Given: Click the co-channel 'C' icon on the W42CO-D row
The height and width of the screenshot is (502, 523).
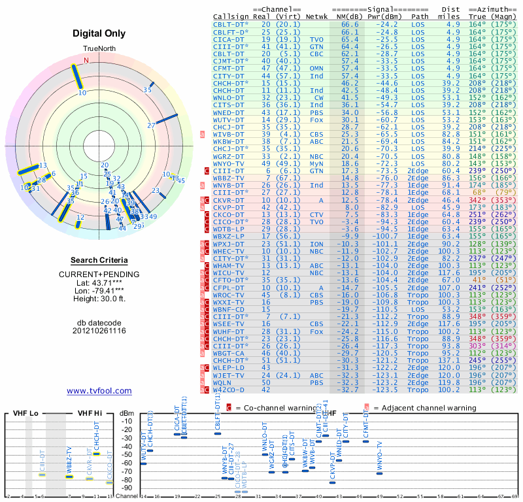Looking at the screenshot, I should (x=207, y=390).
